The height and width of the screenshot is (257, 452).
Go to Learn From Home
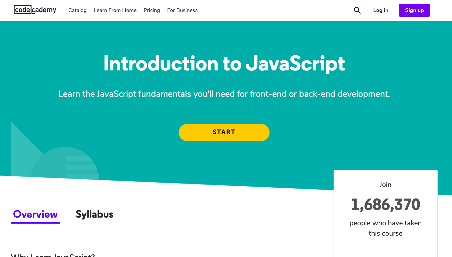[x=115, y=10]
